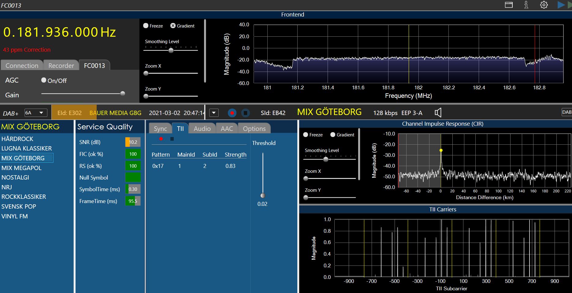Open the Sync tab
572x293 pixels.
pyautogui.click(x=160, y=128)
